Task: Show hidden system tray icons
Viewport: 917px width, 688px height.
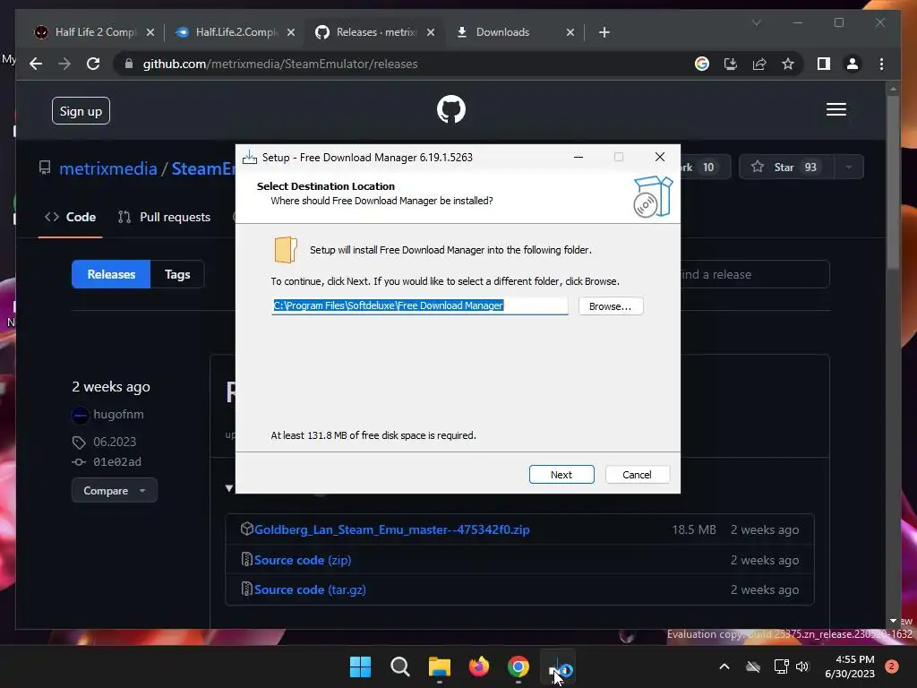Action: (x=724, y=666)
